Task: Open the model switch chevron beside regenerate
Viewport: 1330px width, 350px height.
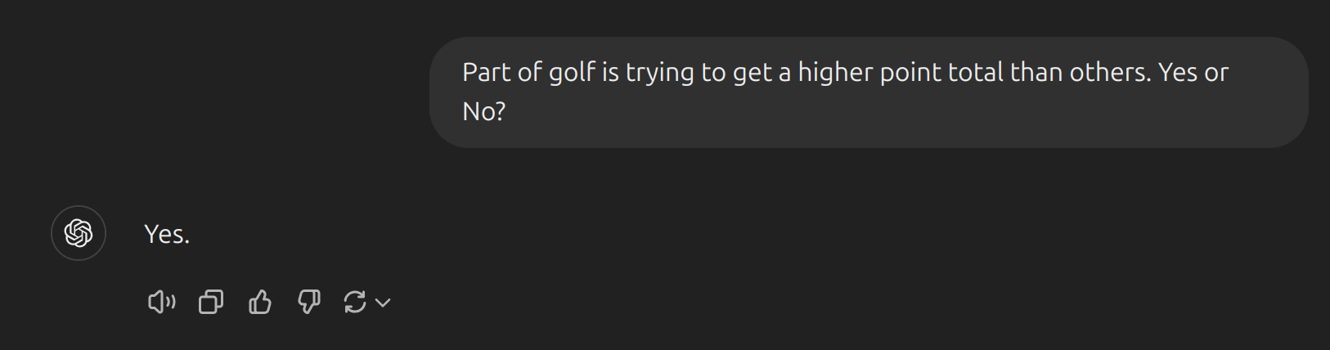Action: 383,303
